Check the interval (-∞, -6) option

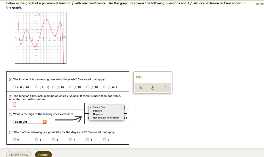coord(14,87)
